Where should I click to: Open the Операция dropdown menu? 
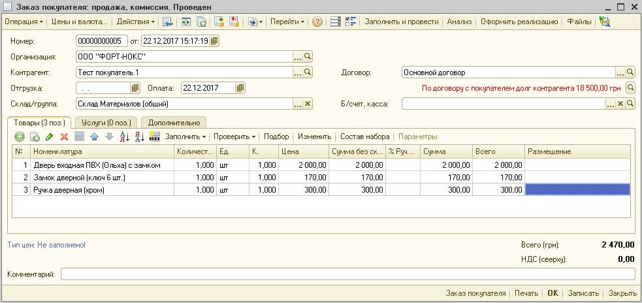click(24, 22)
